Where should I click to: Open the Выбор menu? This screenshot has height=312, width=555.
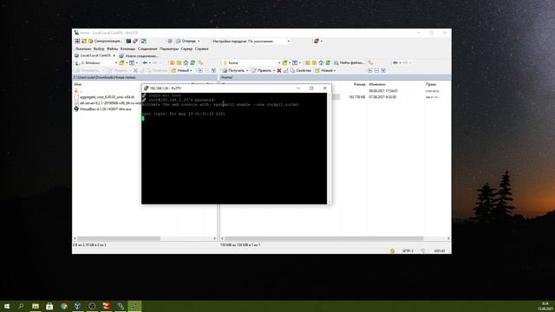[99, 49]
